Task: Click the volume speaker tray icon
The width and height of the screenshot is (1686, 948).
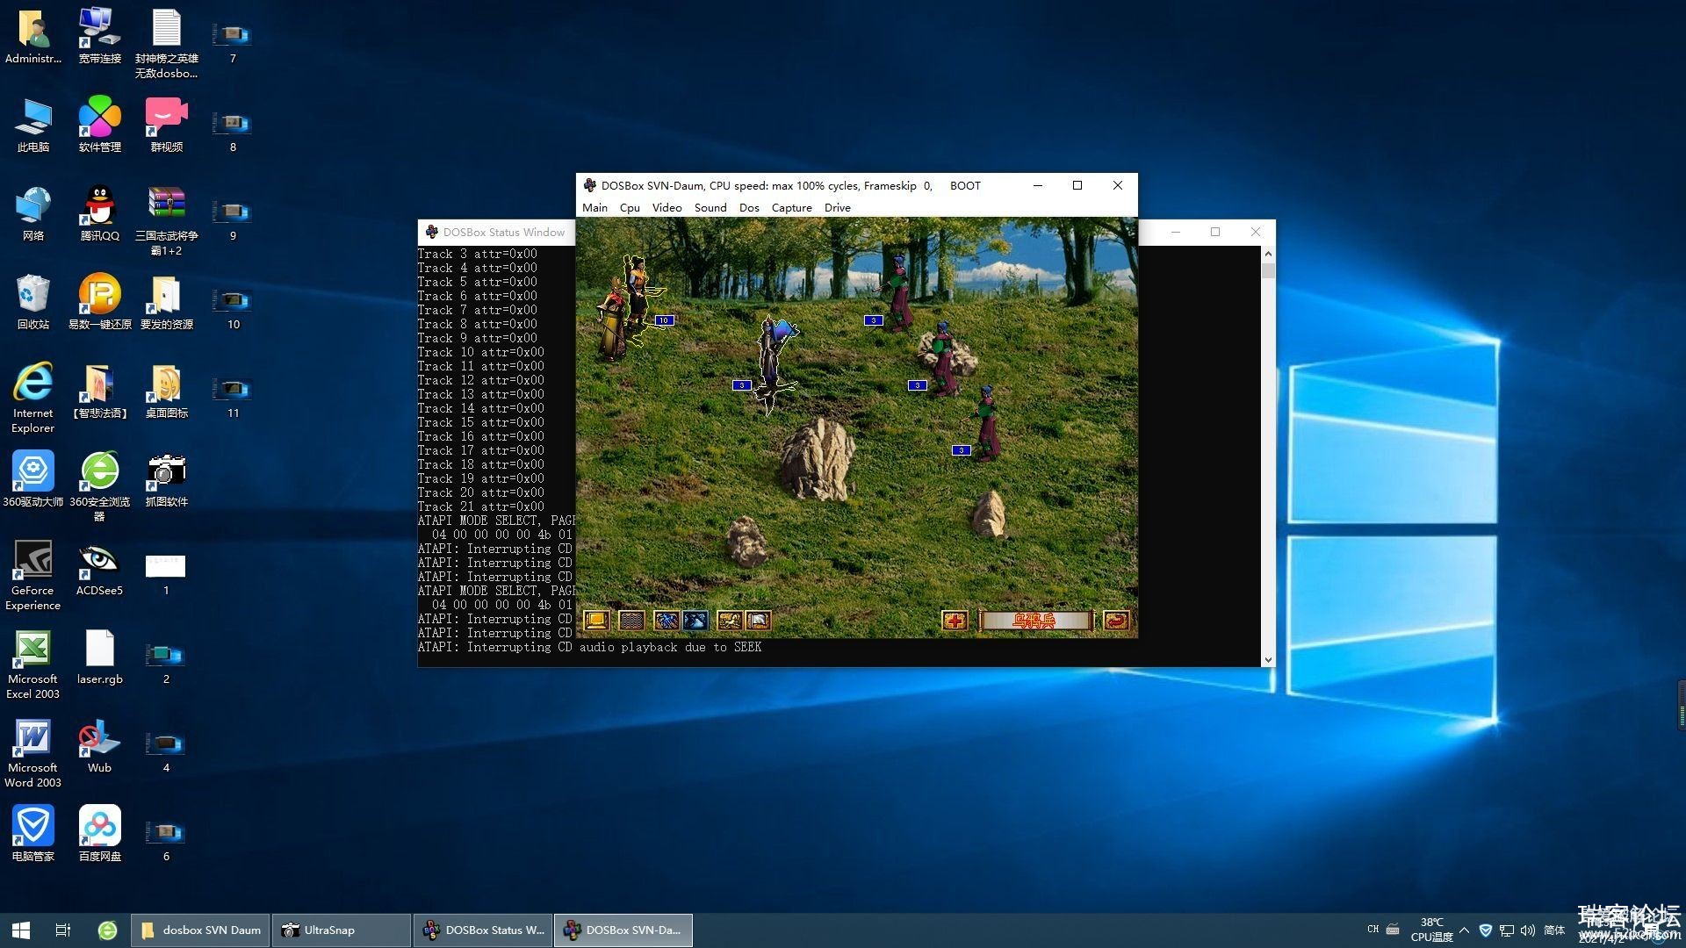Action: pyautogui.click(x=1528, y=930)
